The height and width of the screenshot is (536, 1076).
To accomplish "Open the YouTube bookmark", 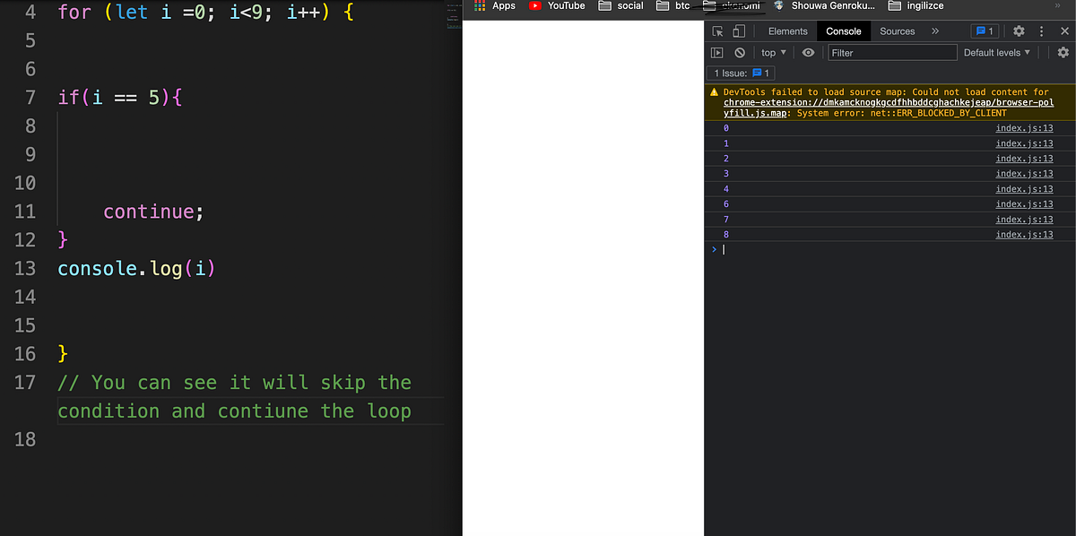I will [556, 5].
